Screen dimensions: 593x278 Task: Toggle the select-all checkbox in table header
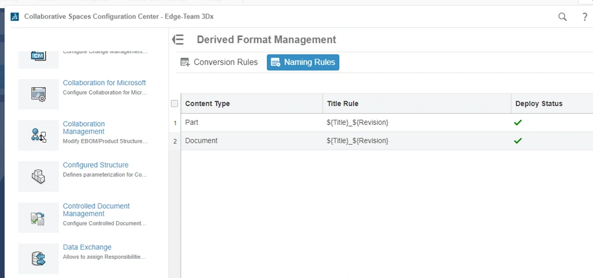pyautogui.click(x=174, y=104)
